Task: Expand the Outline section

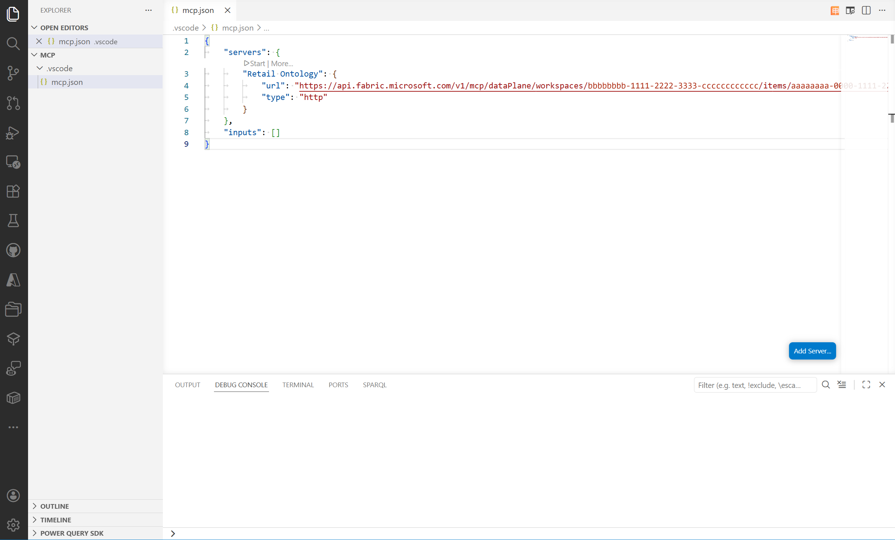Action: pyautogui.click(x=34, y=506)
